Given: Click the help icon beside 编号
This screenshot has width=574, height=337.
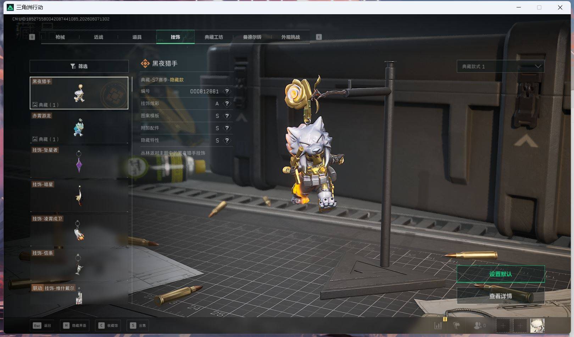Looking at the screenshot, I should tap(227, 91).
